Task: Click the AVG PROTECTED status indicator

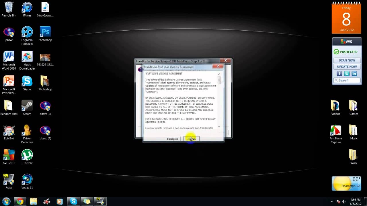Action: 345,52
